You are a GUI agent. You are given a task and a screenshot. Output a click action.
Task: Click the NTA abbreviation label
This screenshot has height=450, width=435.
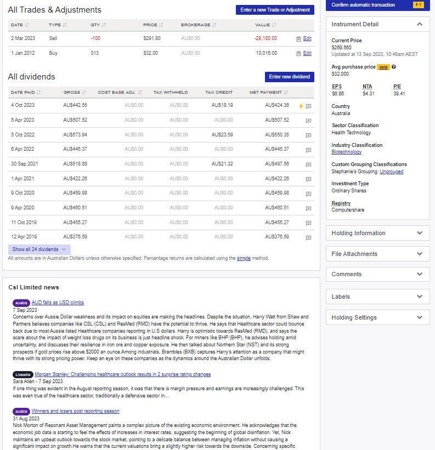(367, 87)
